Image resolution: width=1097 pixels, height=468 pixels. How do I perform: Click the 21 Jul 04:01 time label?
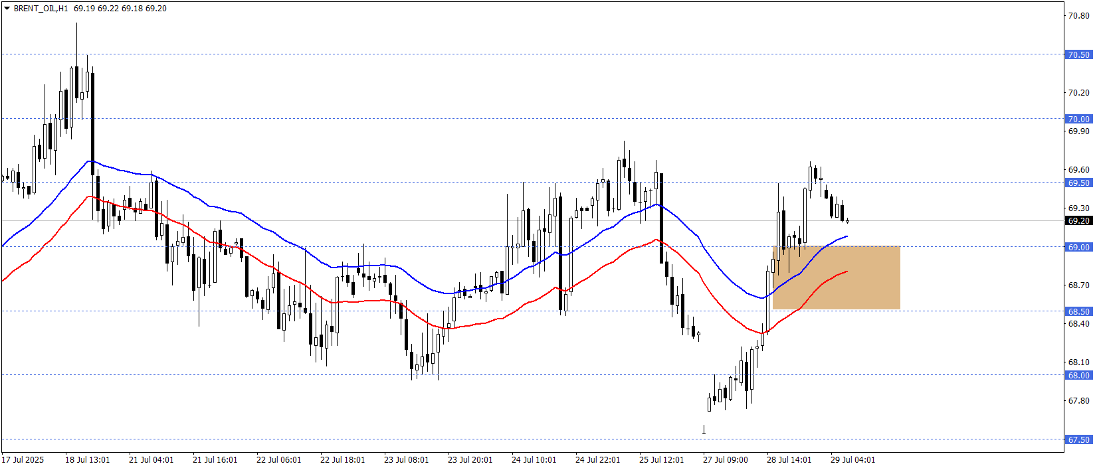151,459
